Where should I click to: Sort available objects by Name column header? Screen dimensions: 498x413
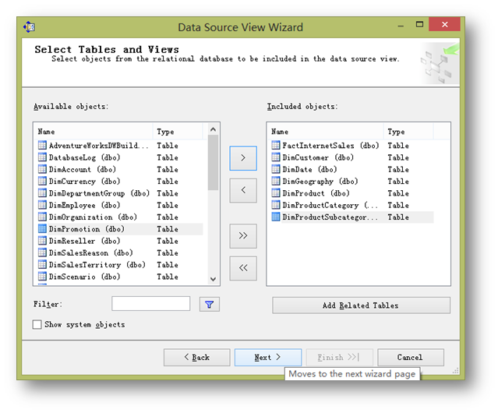click(x=94, y=132)
